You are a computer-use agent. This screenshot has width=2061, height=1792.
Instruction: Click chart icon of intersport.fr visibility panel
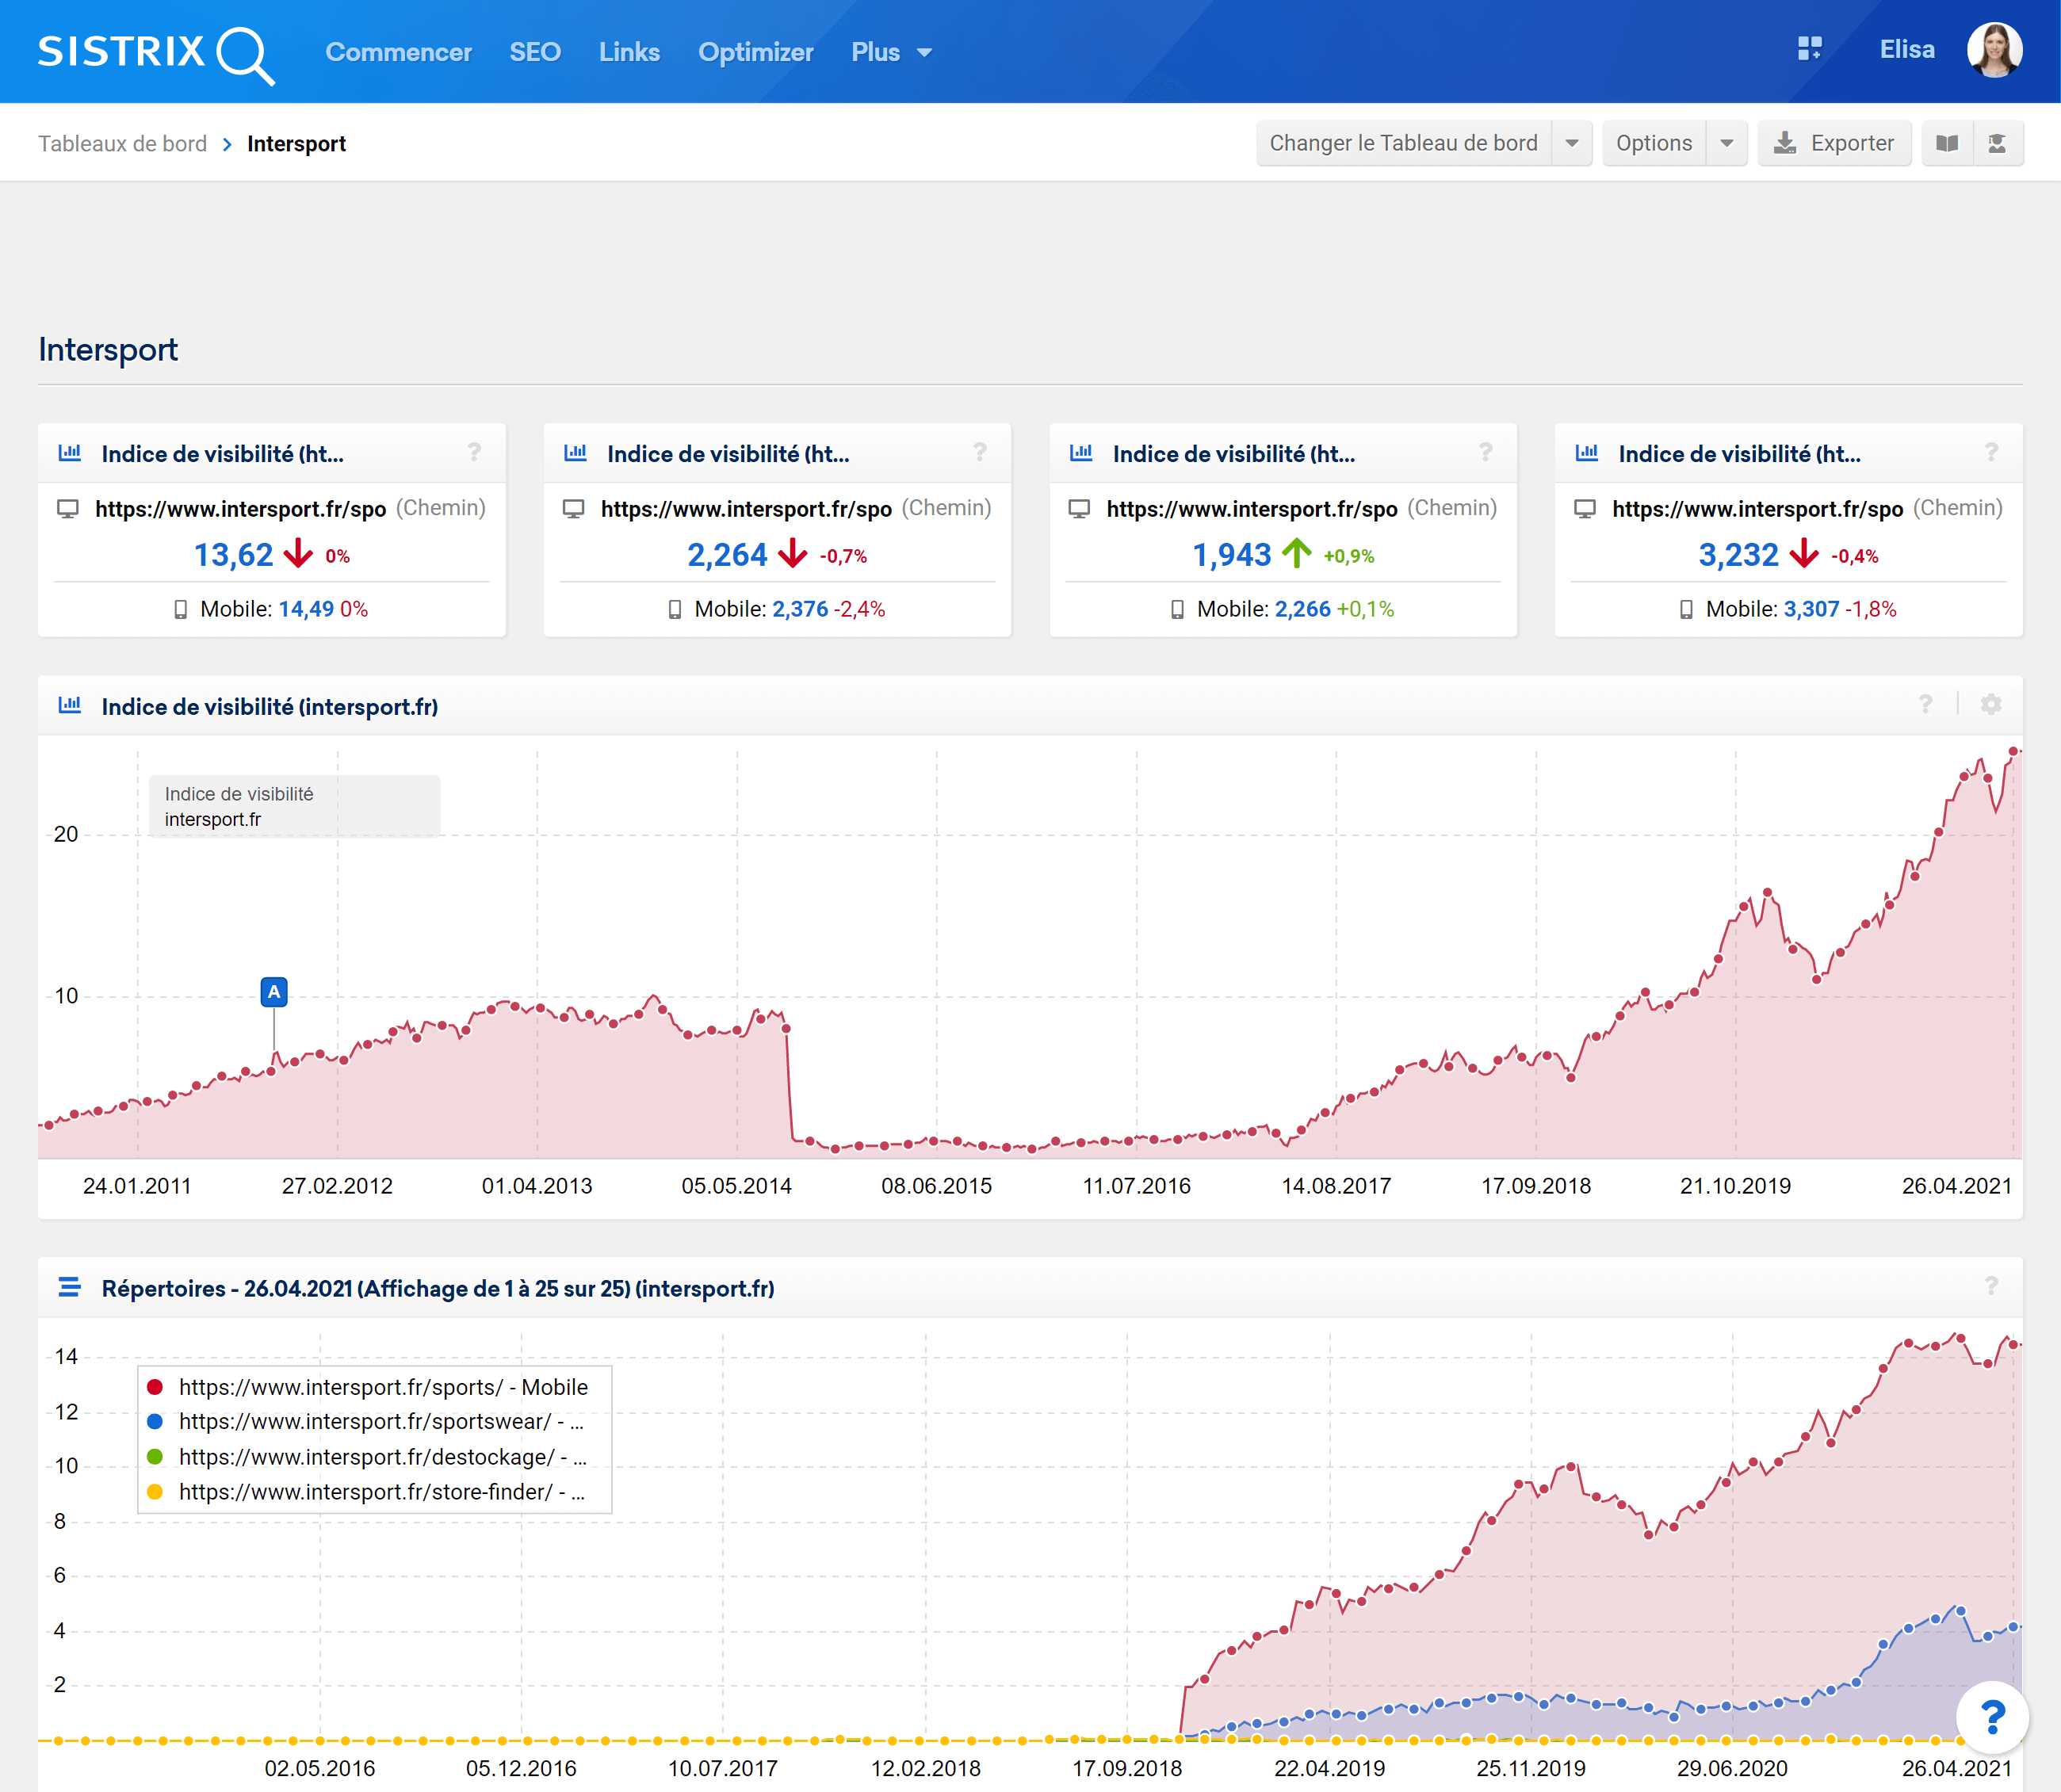70,705
